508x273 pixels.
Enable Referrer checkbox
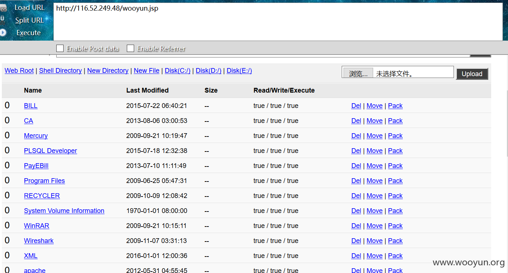click(x=130, y=48)
